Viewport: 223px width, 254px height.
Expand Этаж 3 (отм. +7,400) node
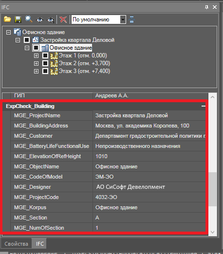36,71
